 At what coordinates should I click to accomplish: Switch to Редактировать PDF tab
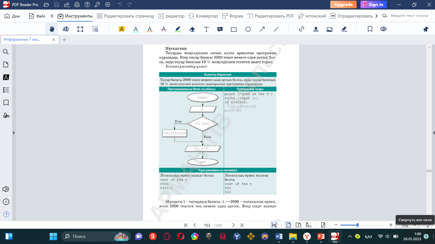pyautogui.click(x=271, y=16)
